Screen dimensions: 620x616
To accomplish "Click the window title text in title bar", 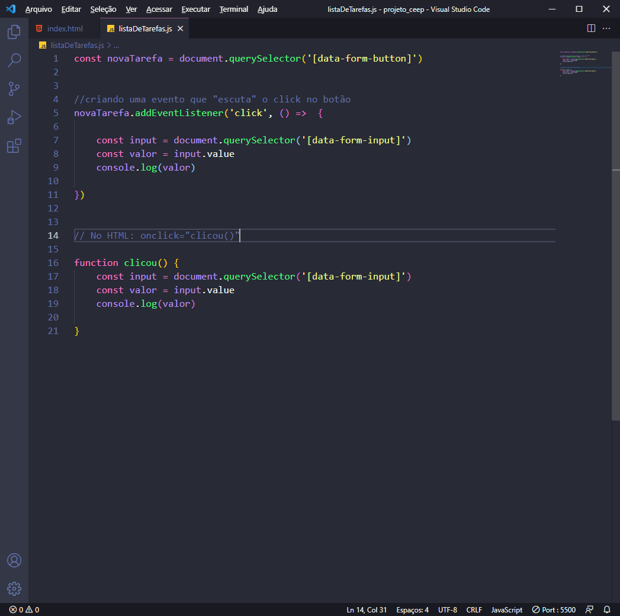I will [x=409, y=9].
